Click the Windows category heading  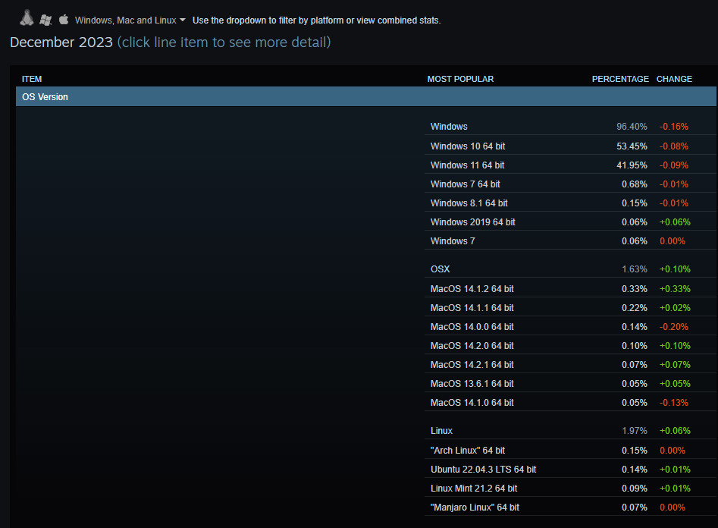click(449, 127)
